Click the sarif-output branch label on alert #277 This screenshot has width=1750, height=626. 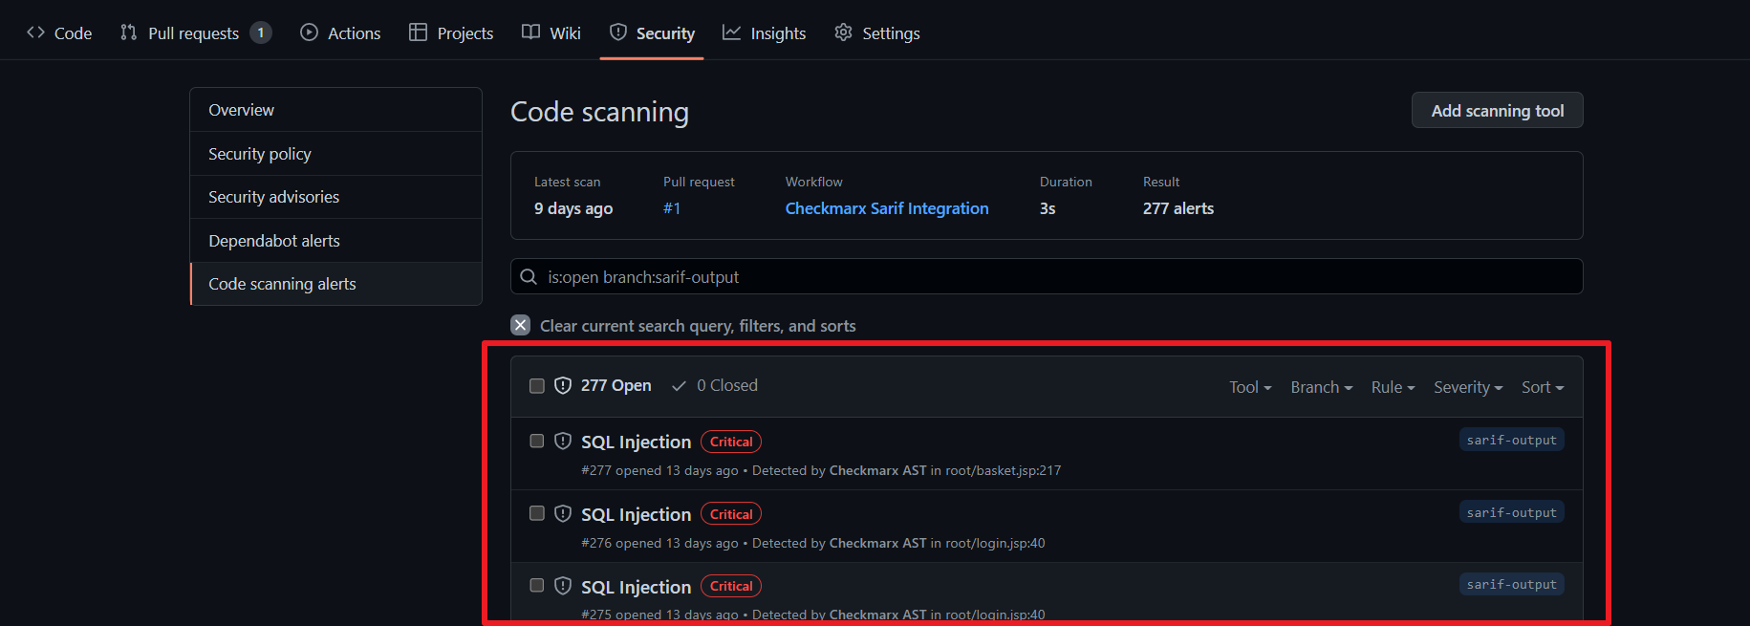[x=1512, y=440]
